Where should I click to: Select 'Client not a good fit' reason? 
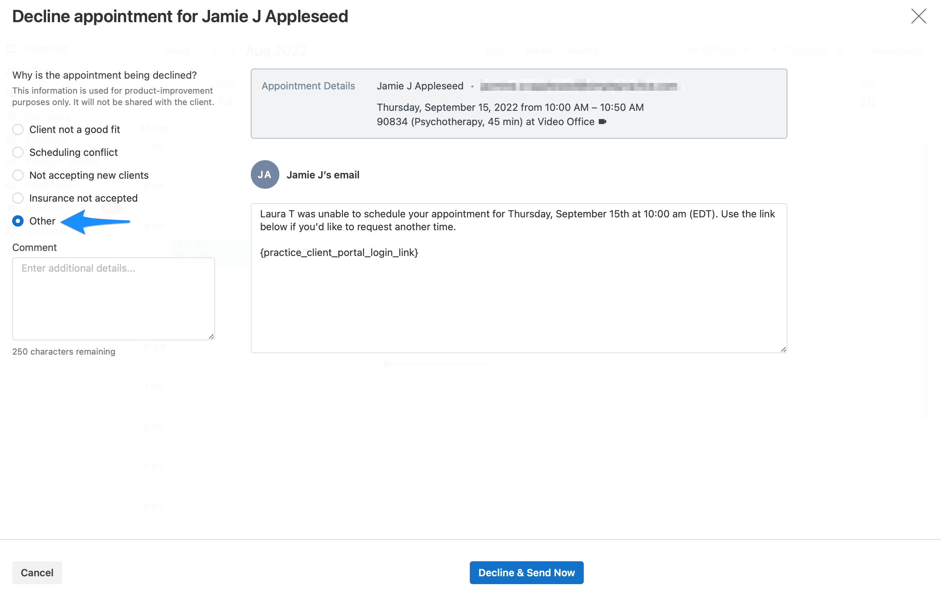pos(18,129)
